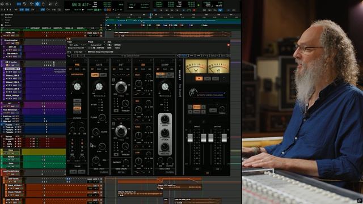Click the Gate FLOOR knob
Image resolution: width=363 pixels, height=204 pixels.
pos(102,117)
